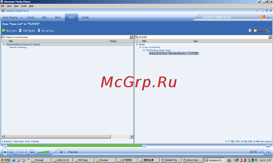Click the Next track button

[25, 152]
